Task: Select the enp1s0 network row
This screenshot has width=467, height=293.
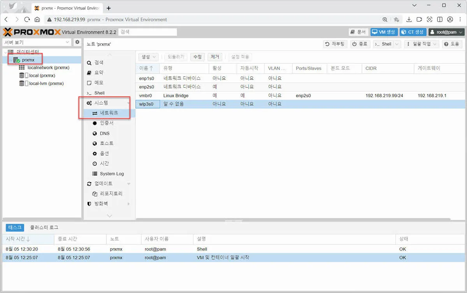Action: click(301, 78)
